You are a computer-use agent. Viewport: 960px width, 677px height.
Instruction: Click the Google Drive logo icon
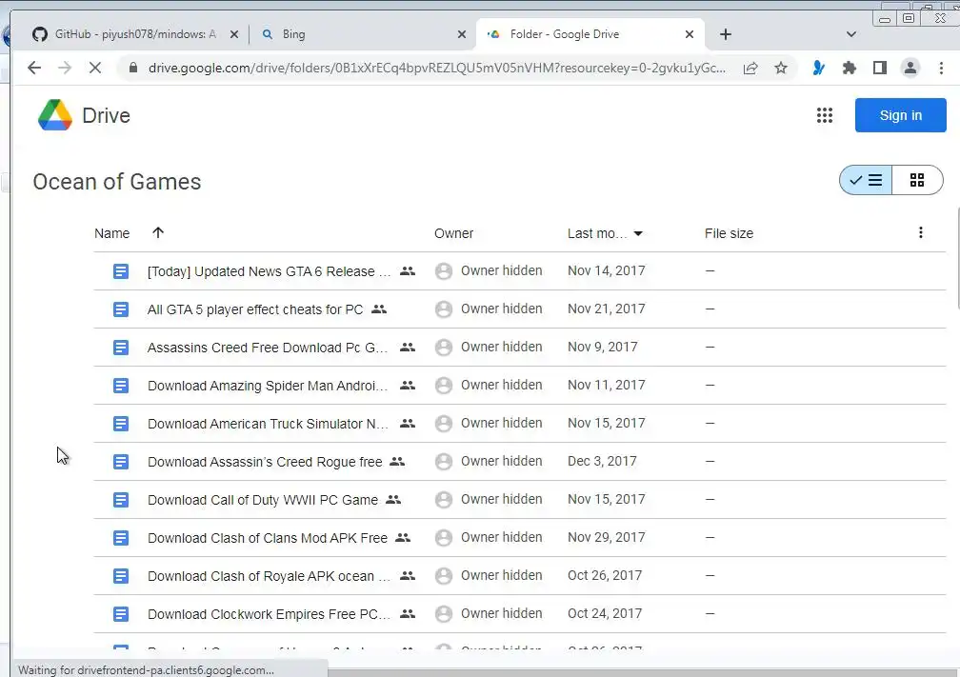[55, 115]
